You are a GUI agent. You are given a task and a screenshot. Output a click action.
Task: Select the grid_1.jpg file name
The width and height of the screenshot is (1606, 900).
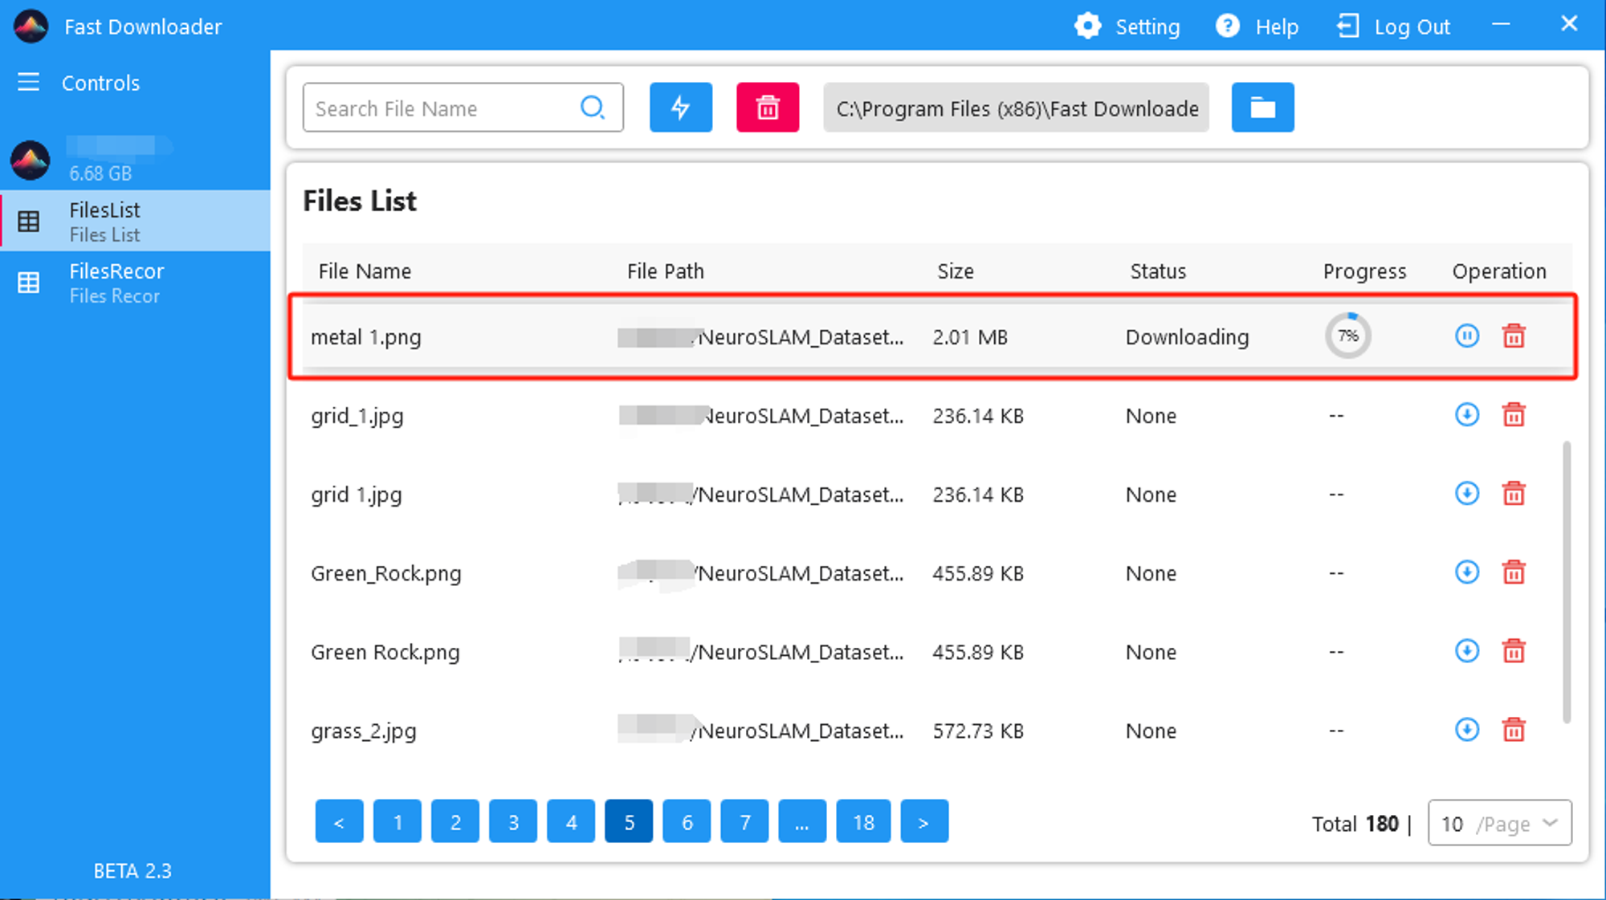[357, 416]
